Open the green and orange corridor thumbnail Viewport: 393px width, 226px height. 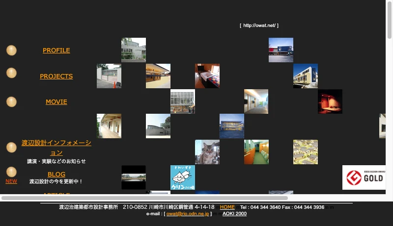256,152
